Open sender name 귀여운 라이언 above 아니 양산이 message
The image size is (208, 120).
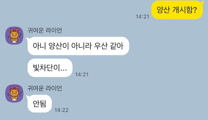(45, 30)
